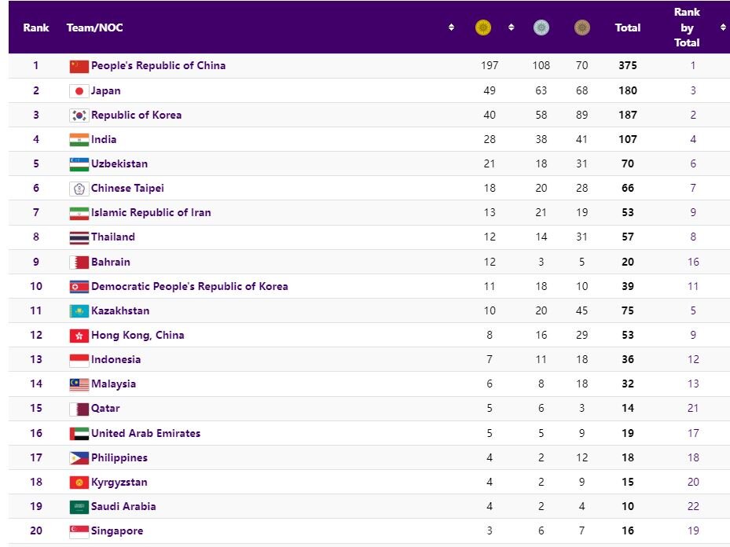Click the Singapore flag icon
The width and height of the screenshot is (730, 547).
[79, 531]
